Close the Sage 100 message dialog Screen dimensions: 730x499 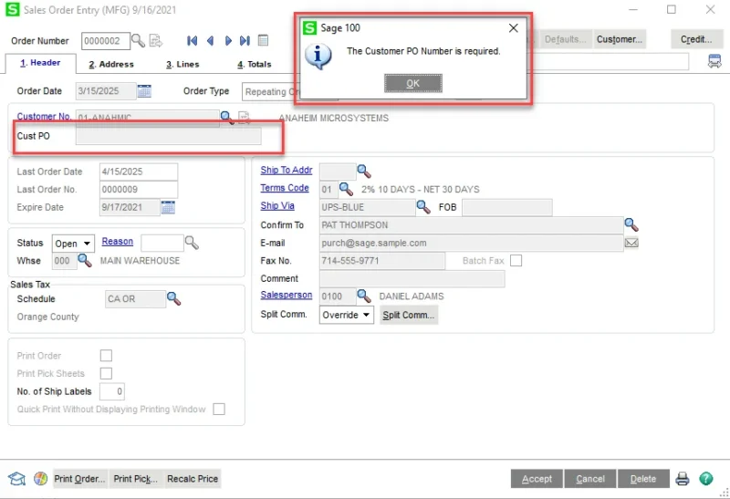click(514, 28)
